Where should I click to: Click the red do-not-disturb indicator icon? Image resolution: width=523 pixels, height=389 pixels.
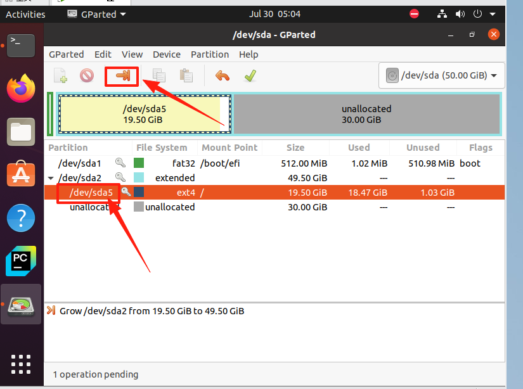[x=414, y=14]
